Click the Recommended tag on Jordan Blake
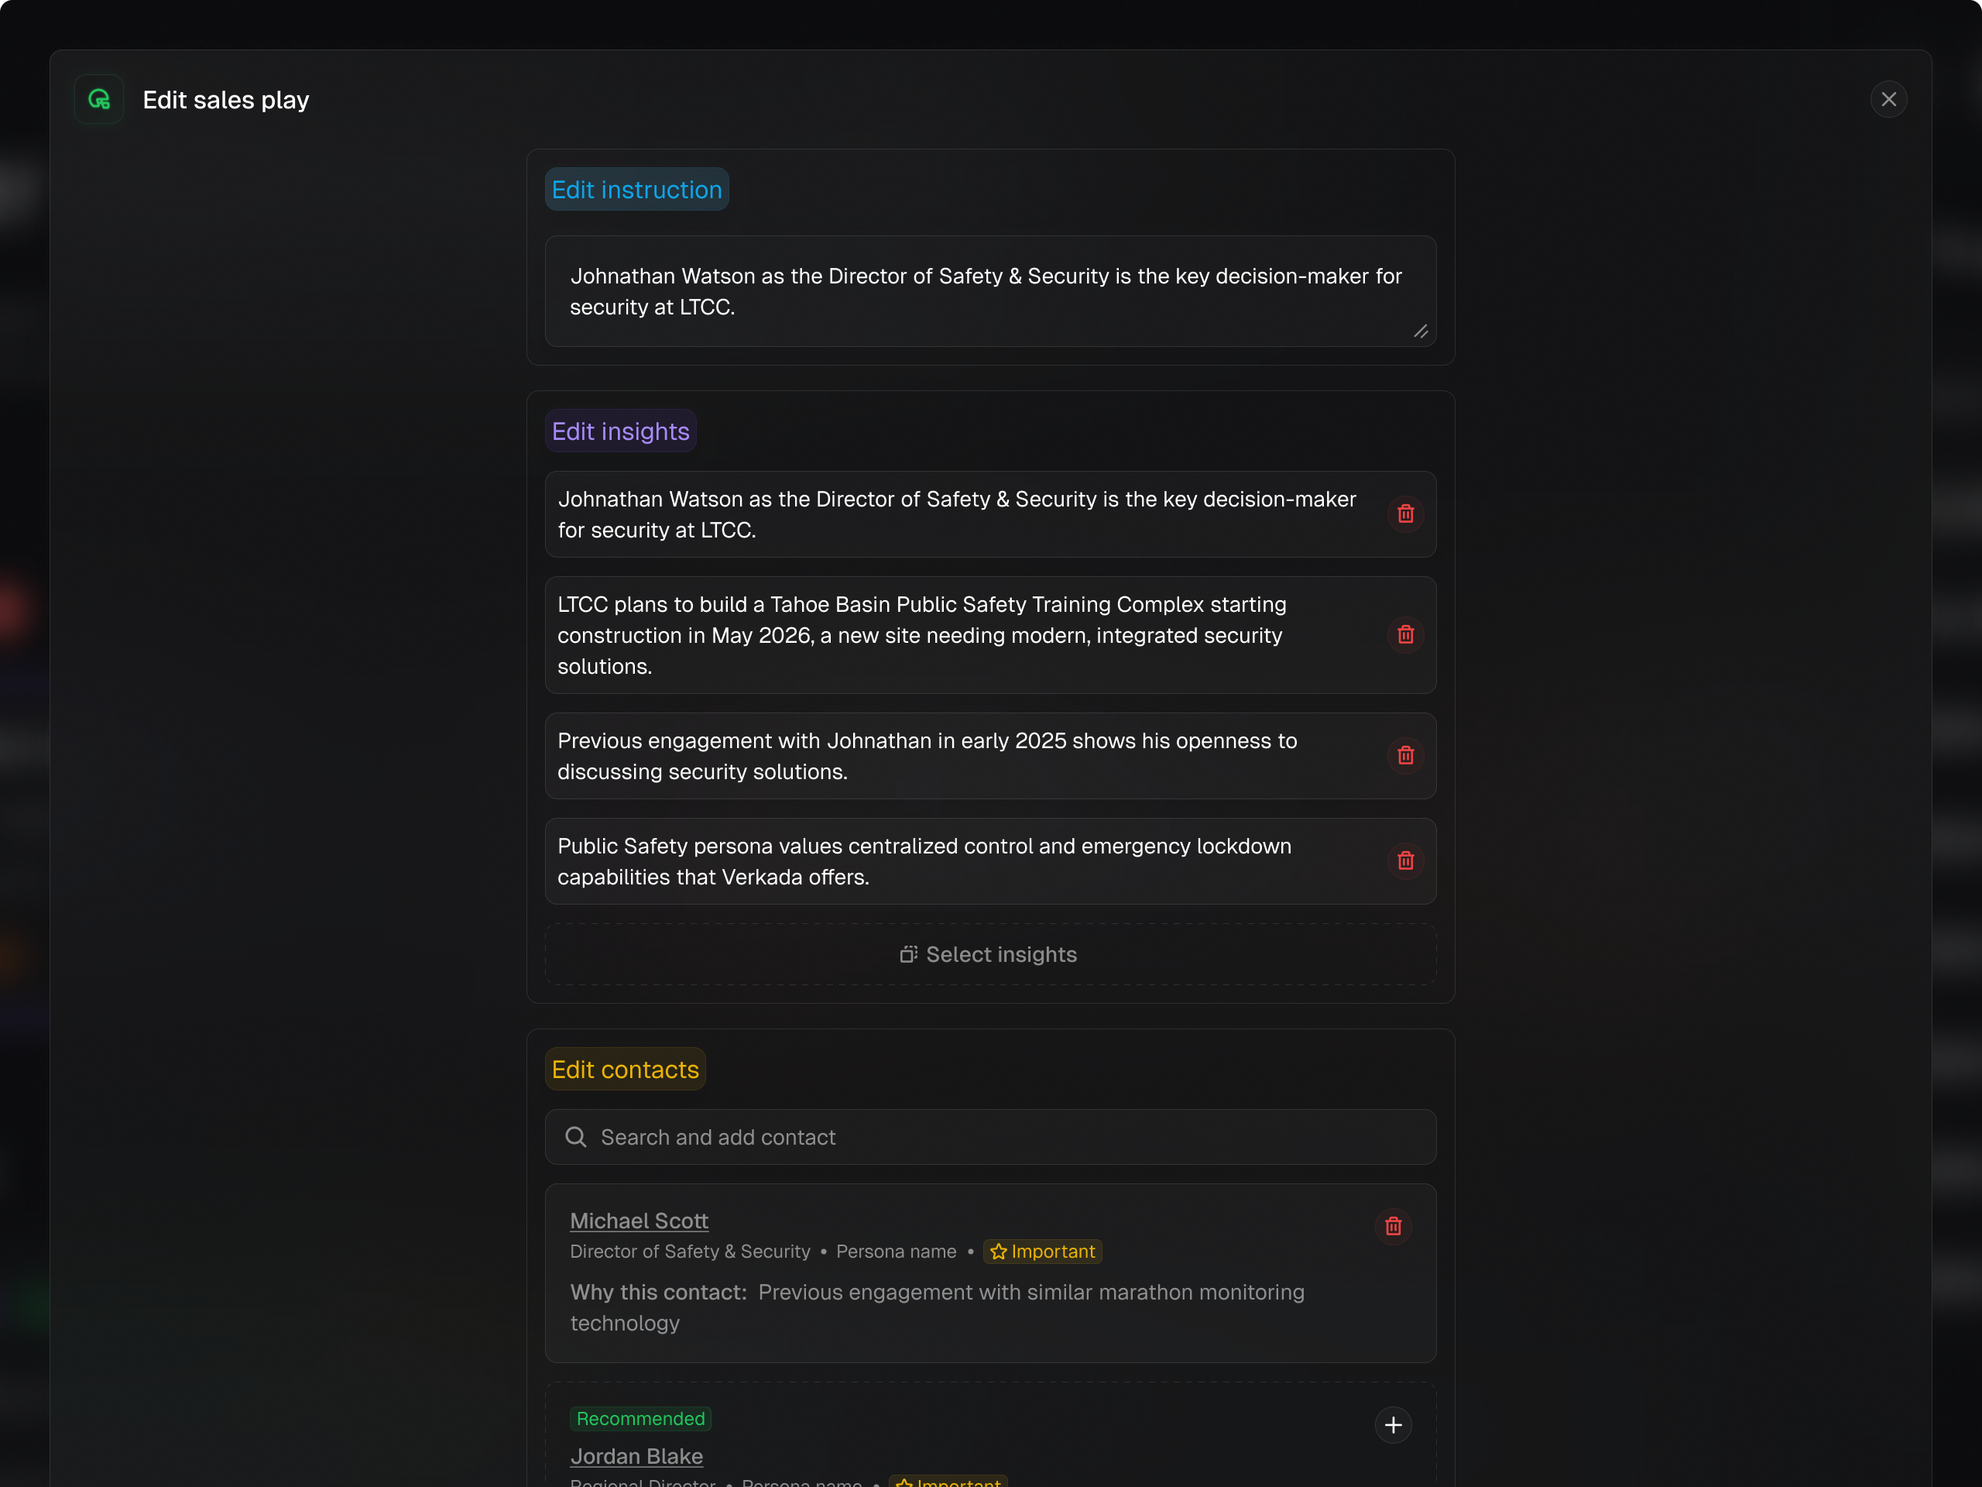 tap(640, 1419)
